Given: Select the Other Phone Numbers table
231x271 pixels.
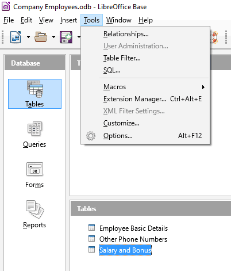Looking at the screenshot, I should pos(133,239).
